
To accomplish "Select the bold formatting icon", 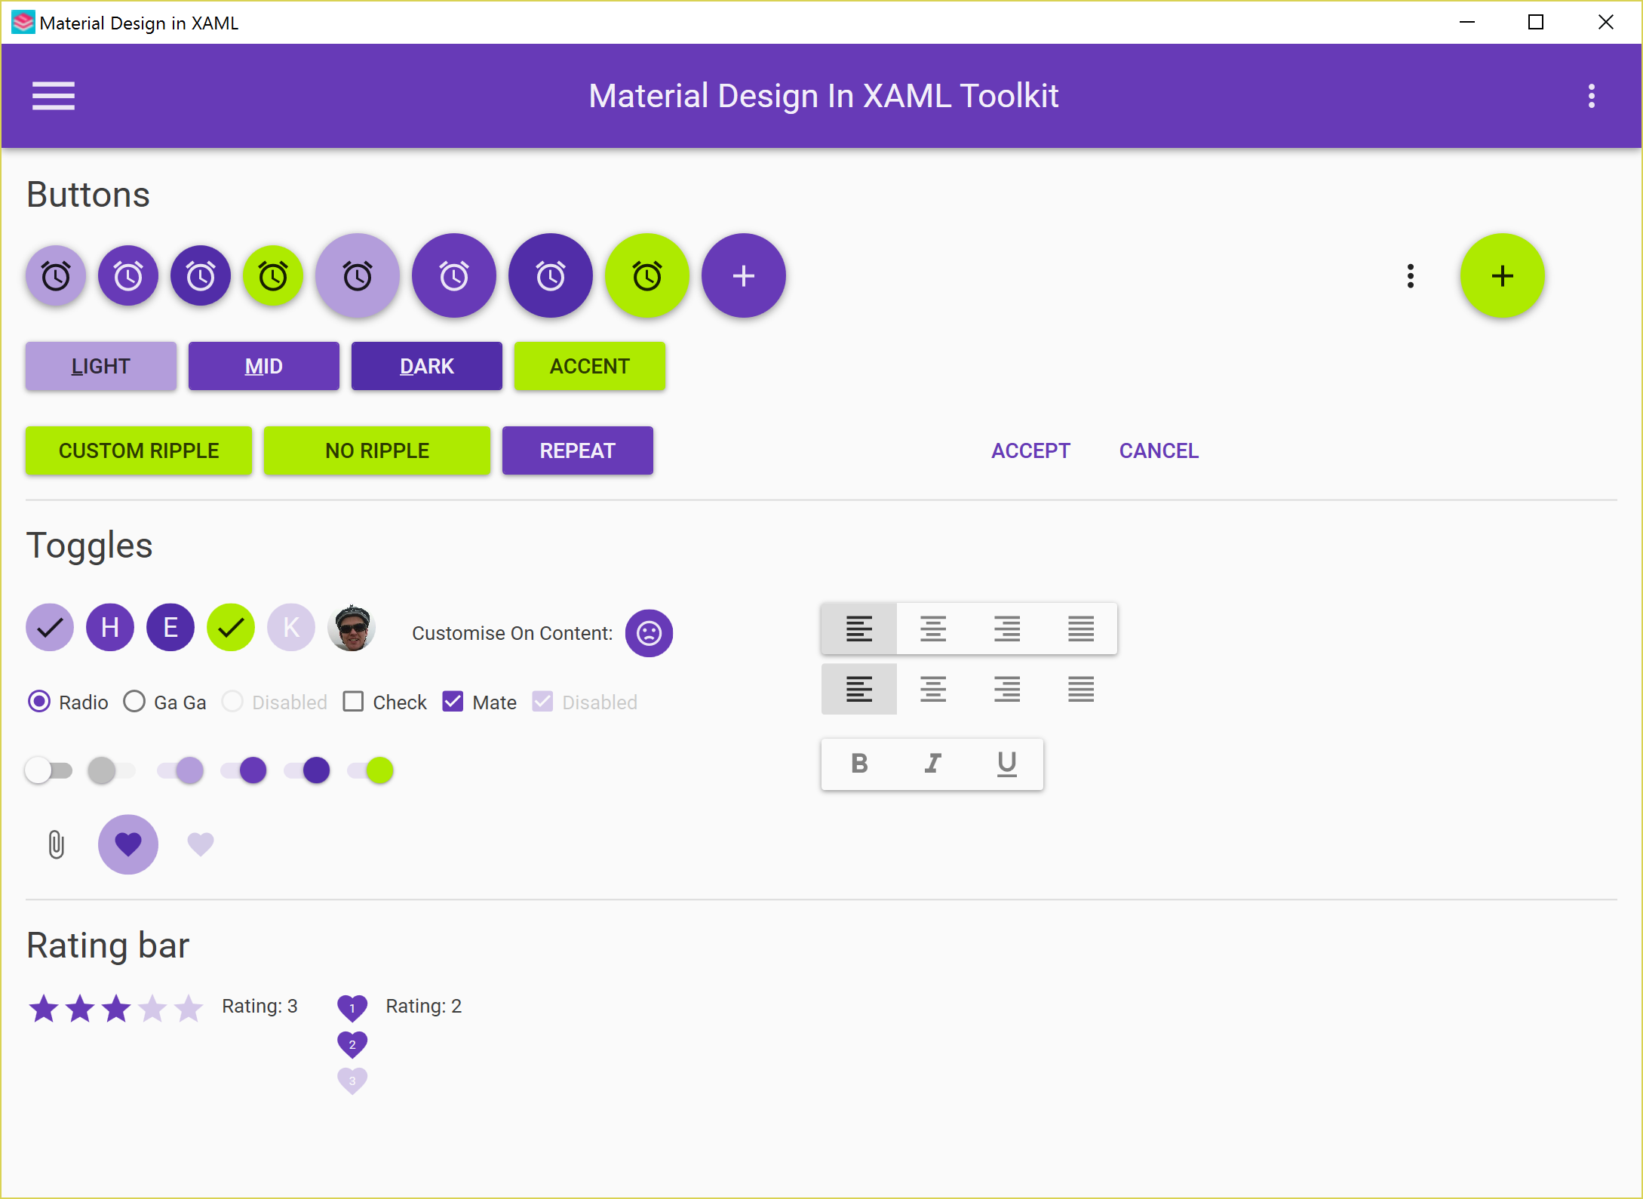I will click(858, 764).
